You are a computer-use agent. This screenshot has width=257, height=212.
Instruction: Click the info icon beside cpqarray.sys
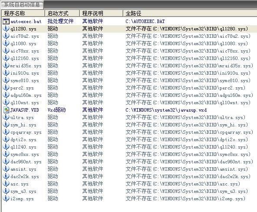pyautogui.click(x=6, y=132)
